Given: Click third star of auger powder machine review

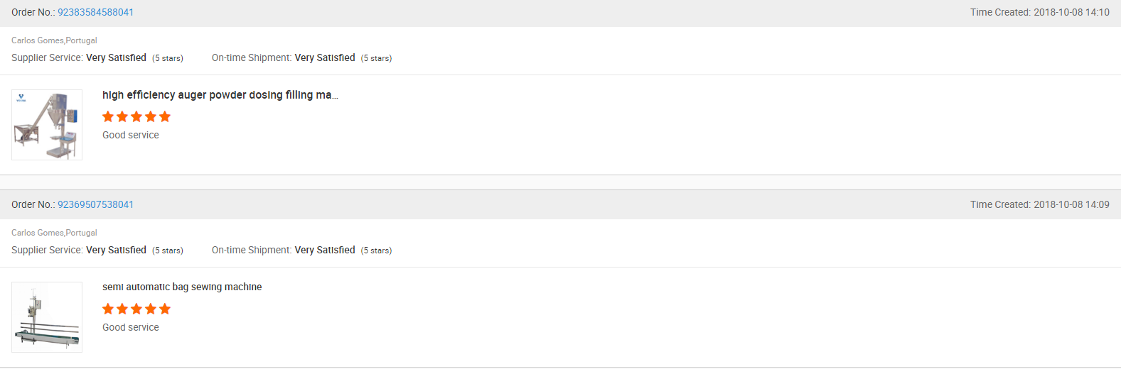Looking at the screenshot, I should tap(136, 116).
